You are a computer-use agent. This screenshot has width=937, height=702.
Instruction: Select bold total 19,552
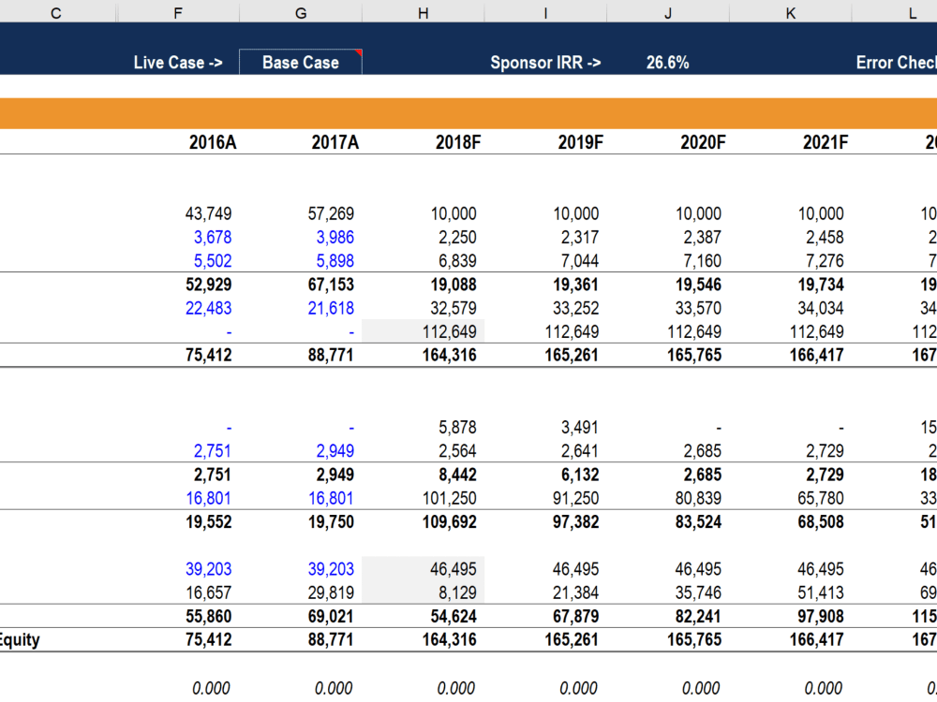(x=209, y=521)
